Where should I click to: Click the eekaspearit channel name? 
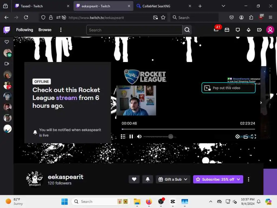[65, 177]
